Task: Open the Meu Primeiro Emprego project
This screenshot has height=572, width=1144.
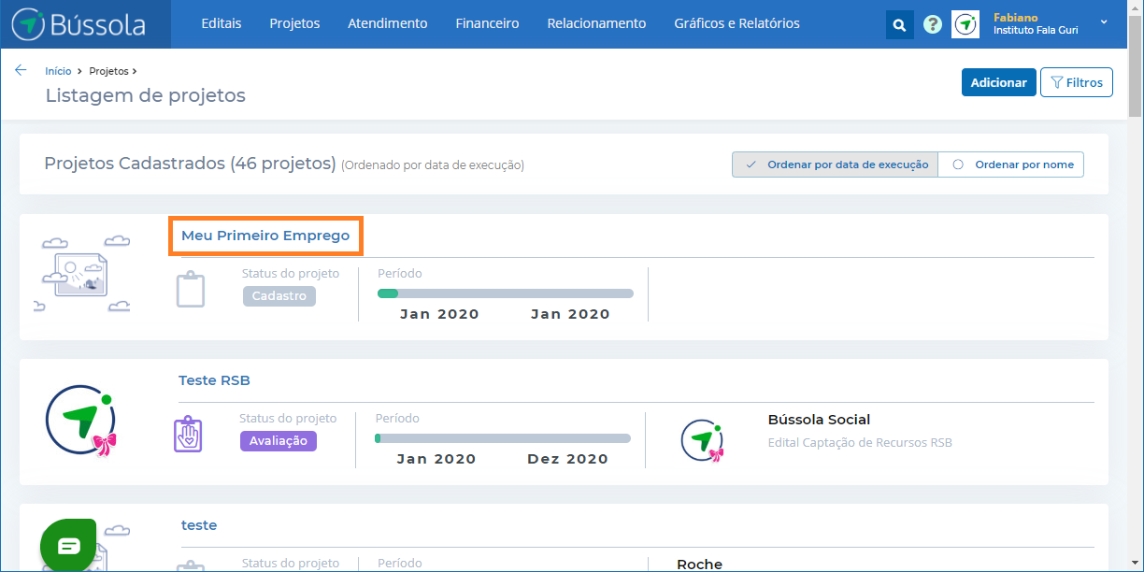Action: tap(265, 236)
